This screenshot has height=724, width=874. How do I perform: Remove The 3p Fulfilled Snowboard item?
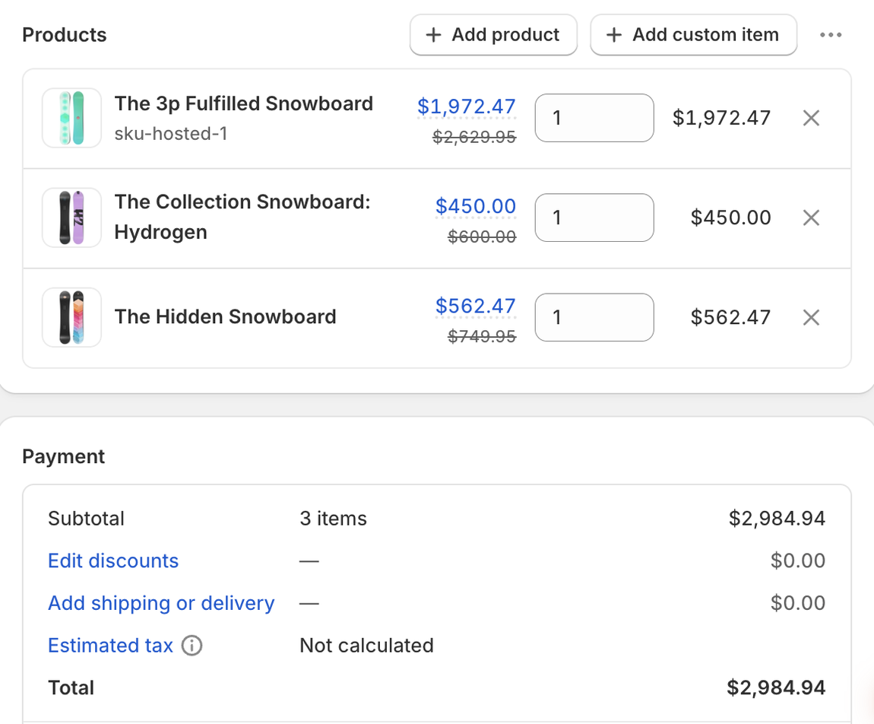[811, 118]
